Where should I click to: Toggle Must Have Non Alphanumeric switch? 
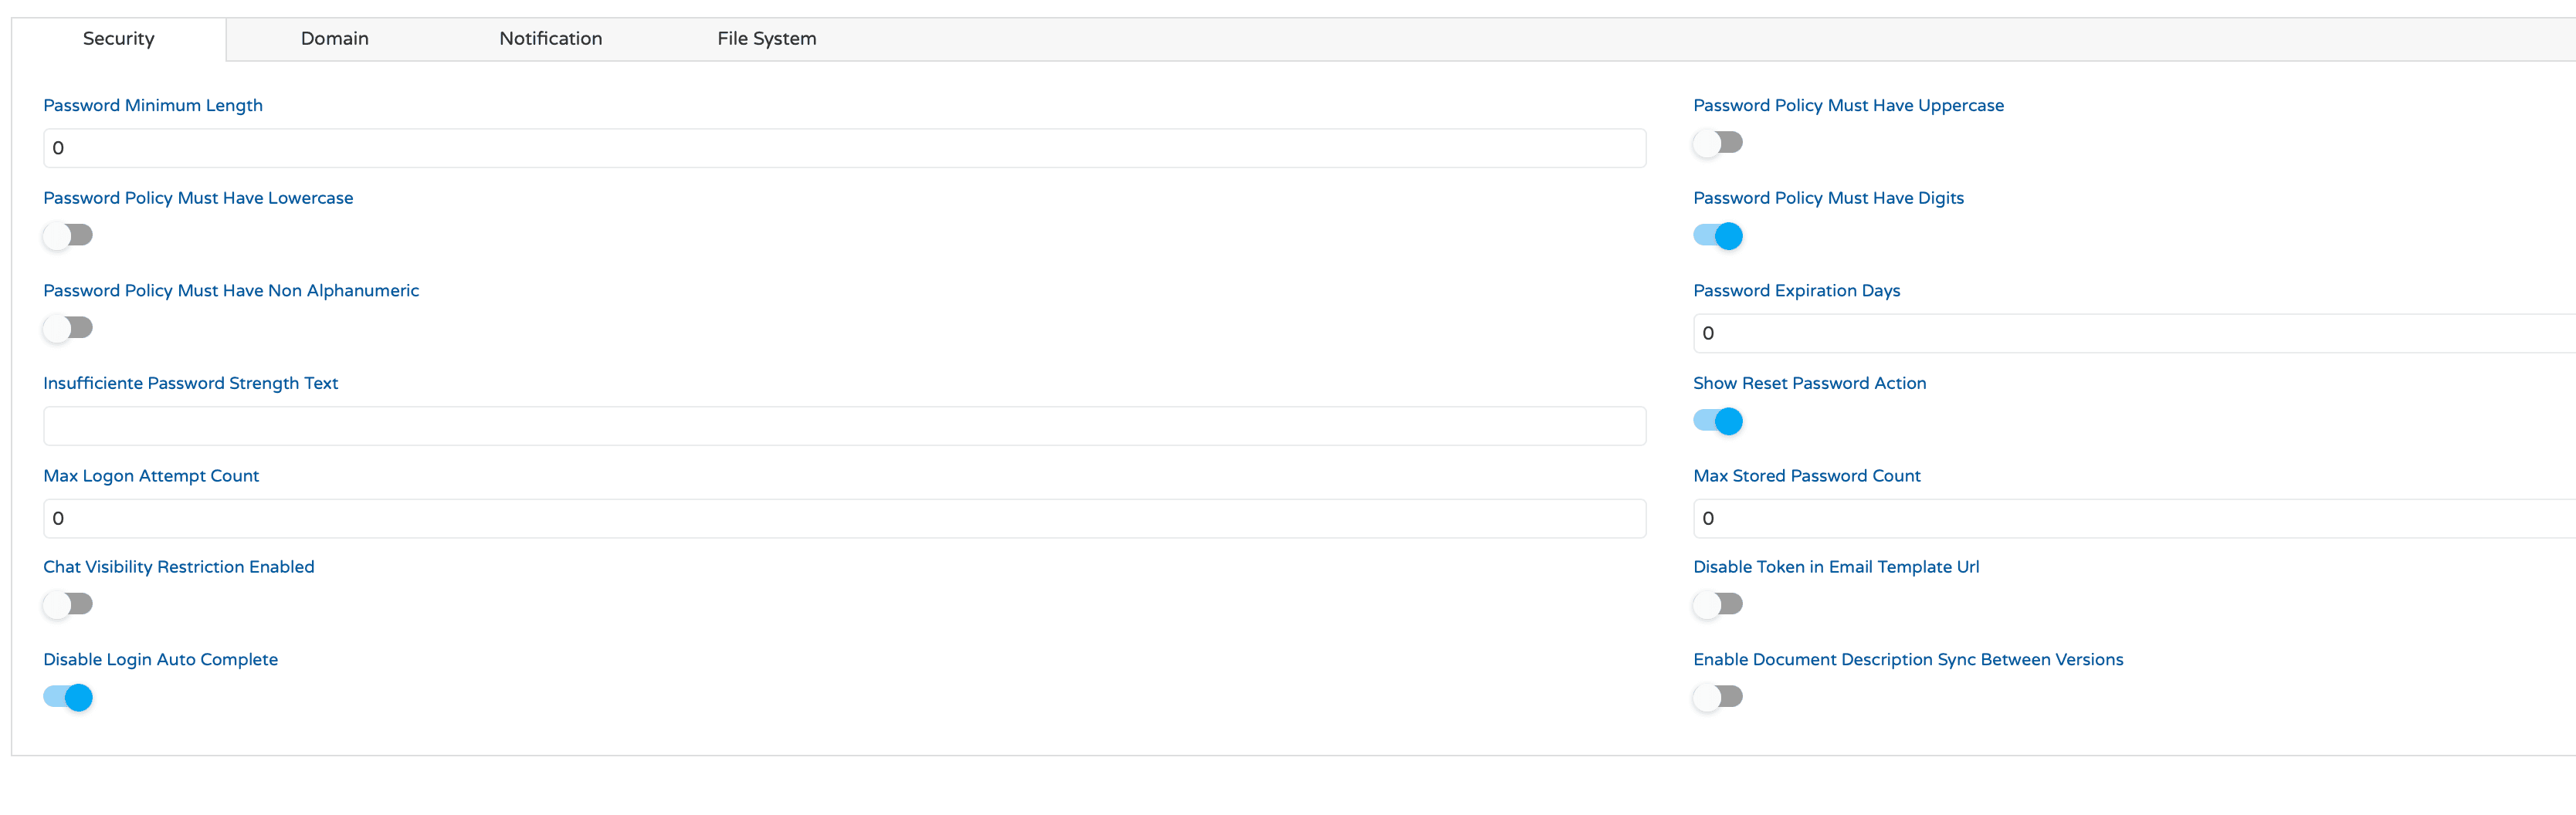point(68,328)
